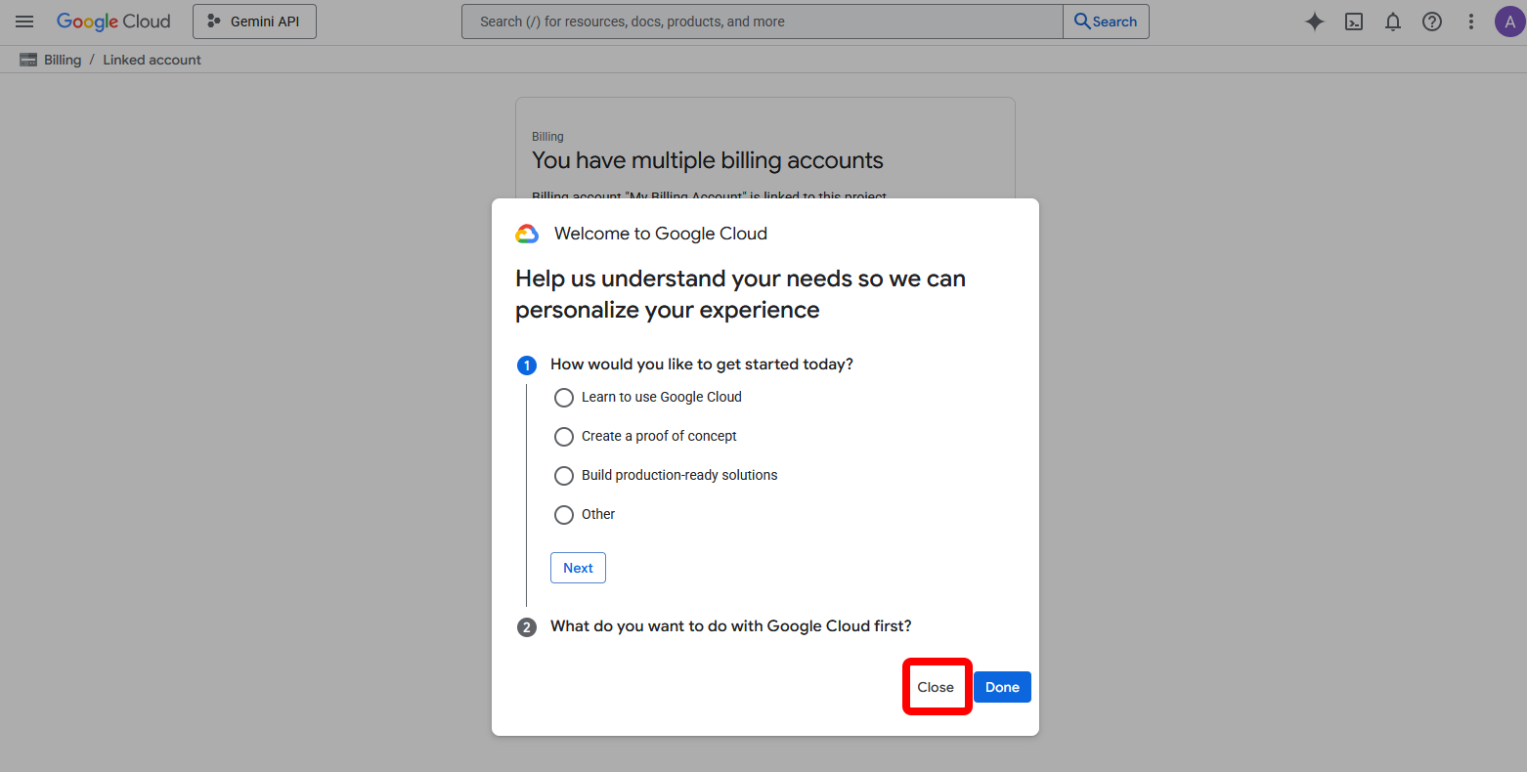
Task: Select the Learn to use Google Cloud option
Action: point(564,398)
